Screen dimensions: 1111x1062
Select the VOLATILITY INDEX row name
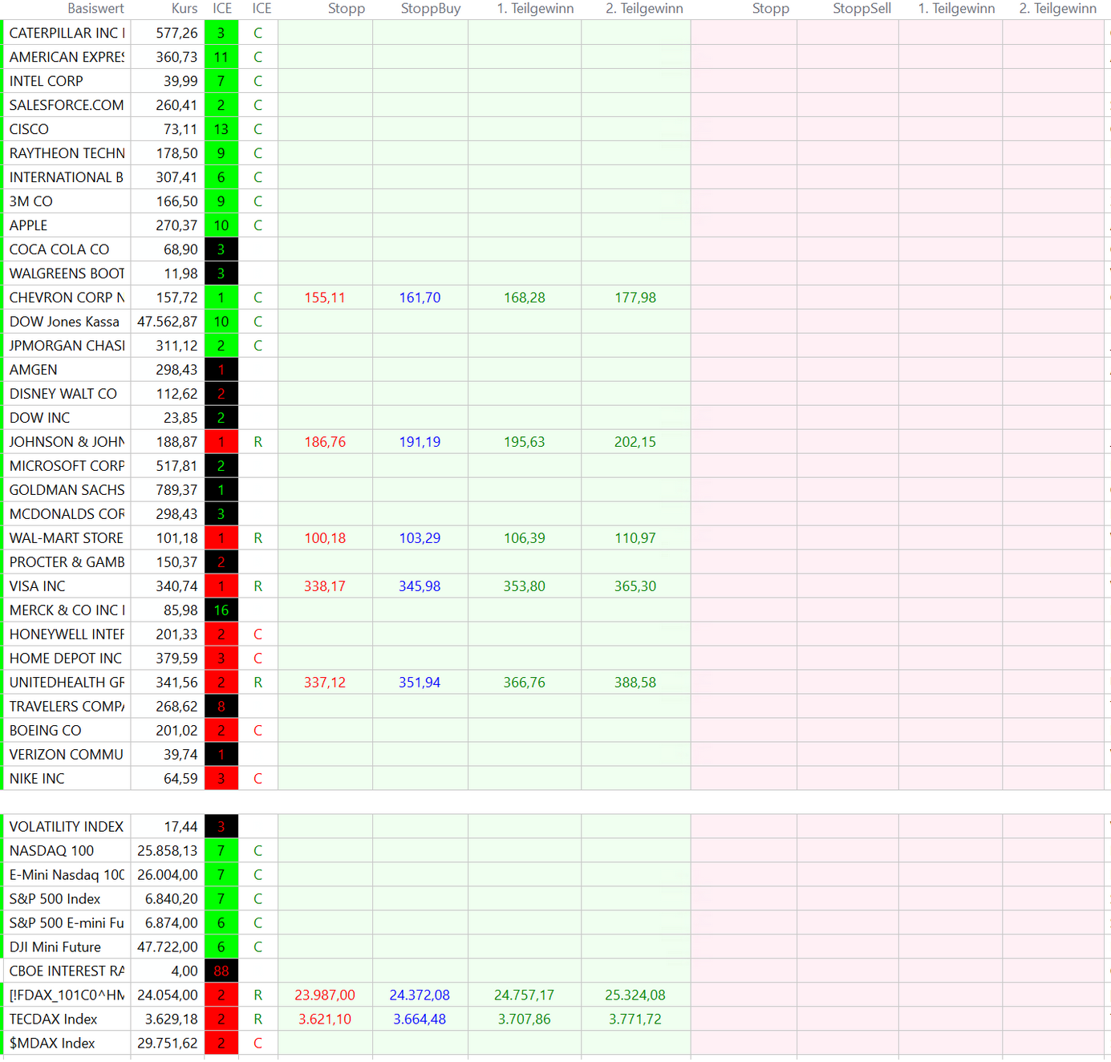point(67,827)
